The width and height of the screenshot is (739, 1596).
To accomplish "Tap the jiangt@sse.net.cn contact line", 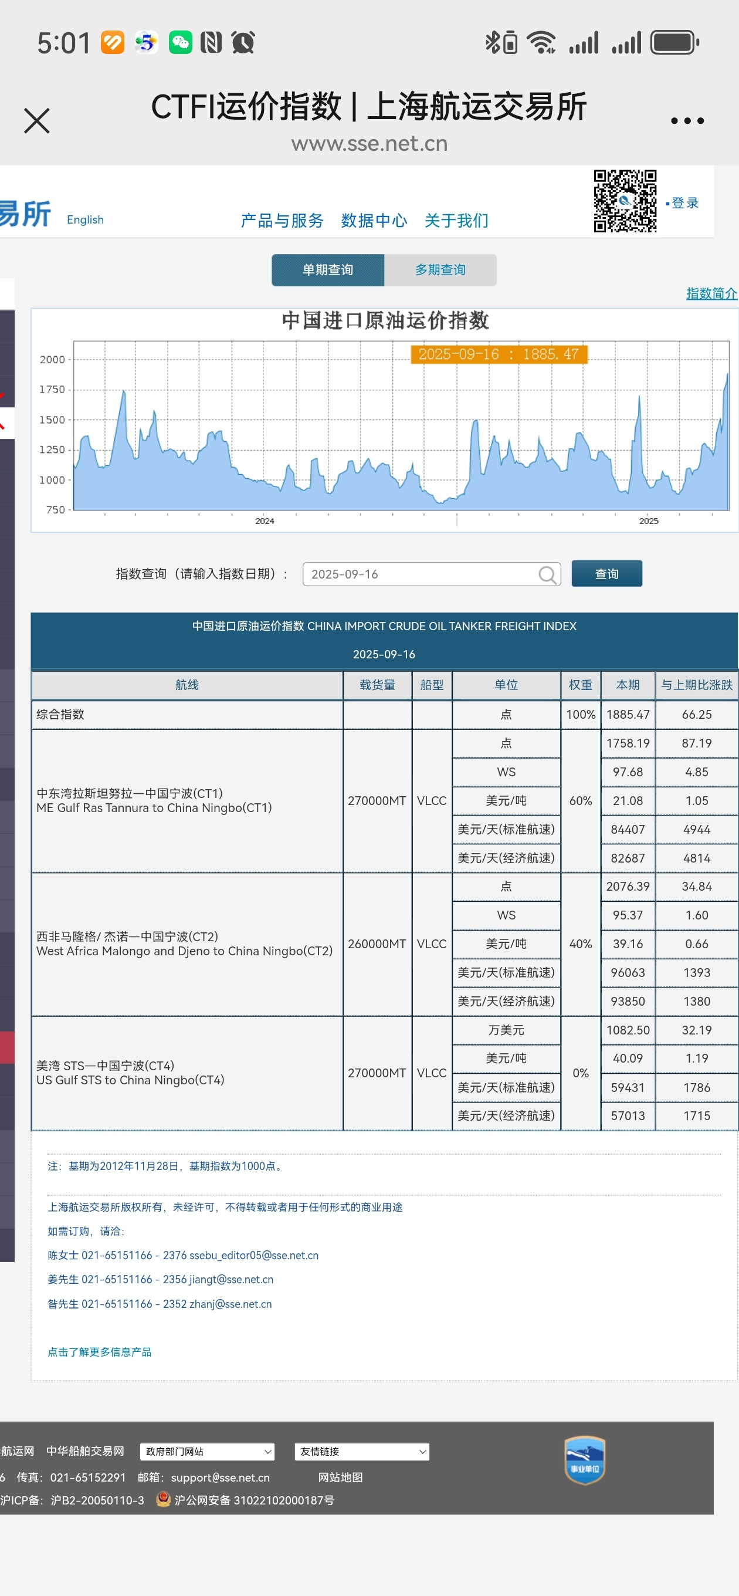I will click(161, 1279).
